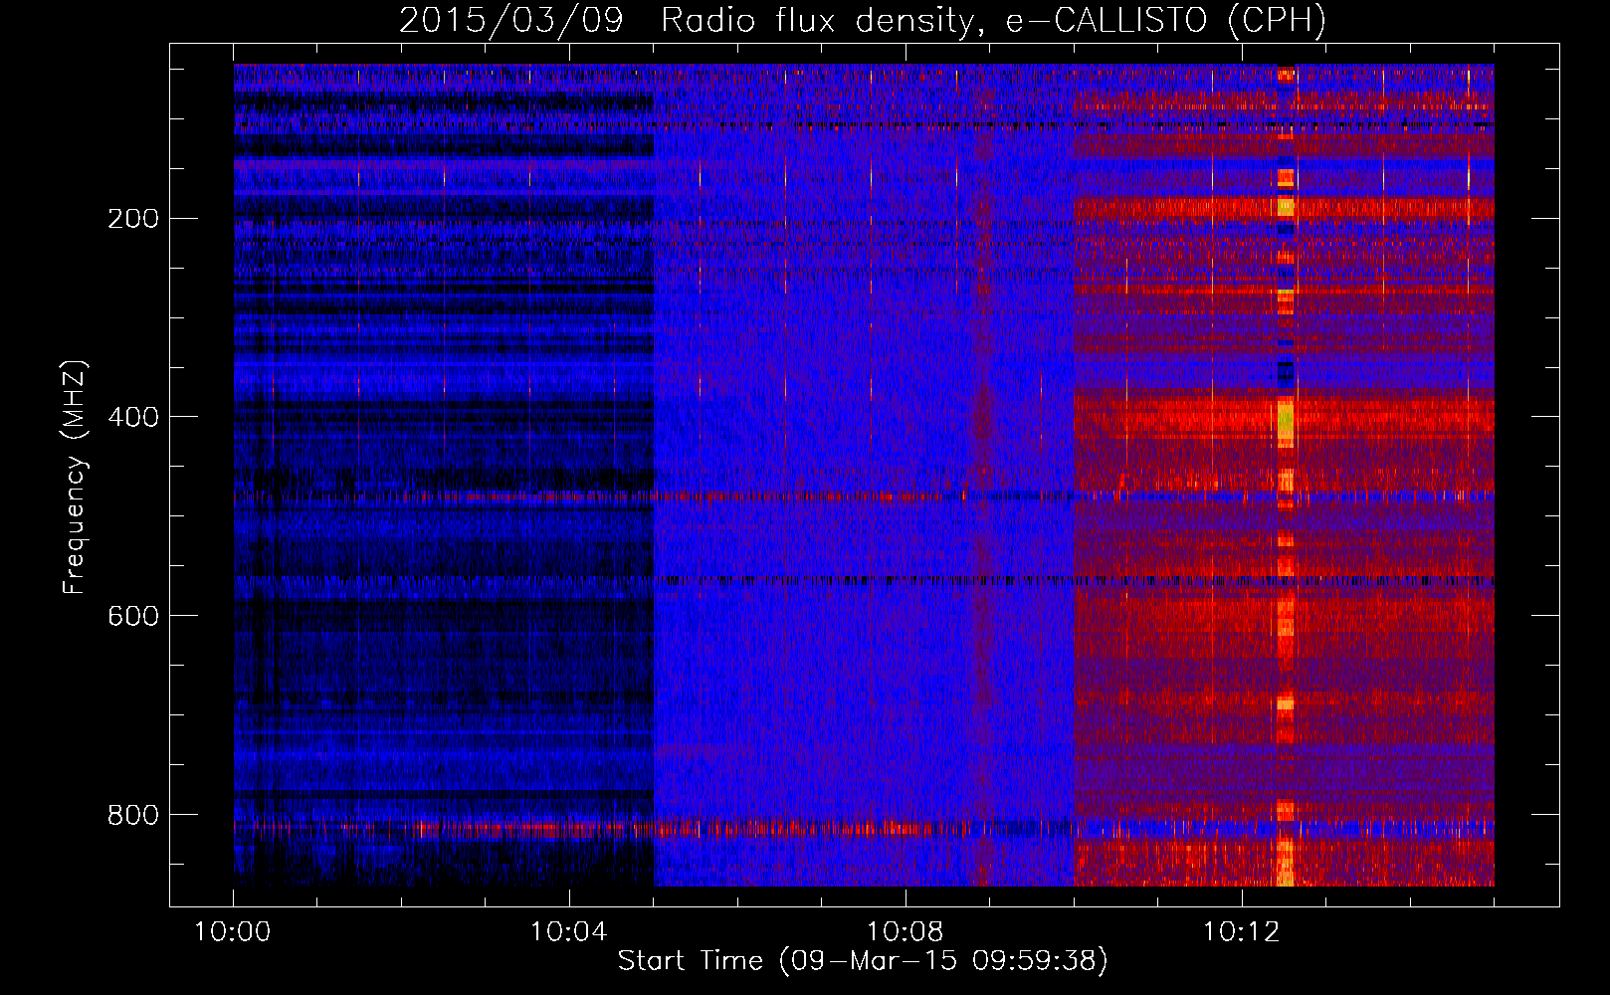The width and height of the screenshot is (1610, 995).
Task: Click the '10:08' time axis label
Action: tap(906, 932)
